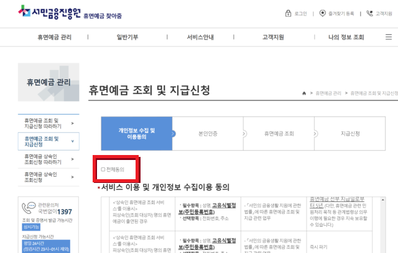Click the phone chat icon by 관련문의처
This screenshot has height=253, width=398.
click(x=29, y=208)
